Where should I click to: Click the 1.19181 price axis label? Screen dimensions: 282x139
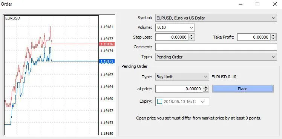click(107, 27)
